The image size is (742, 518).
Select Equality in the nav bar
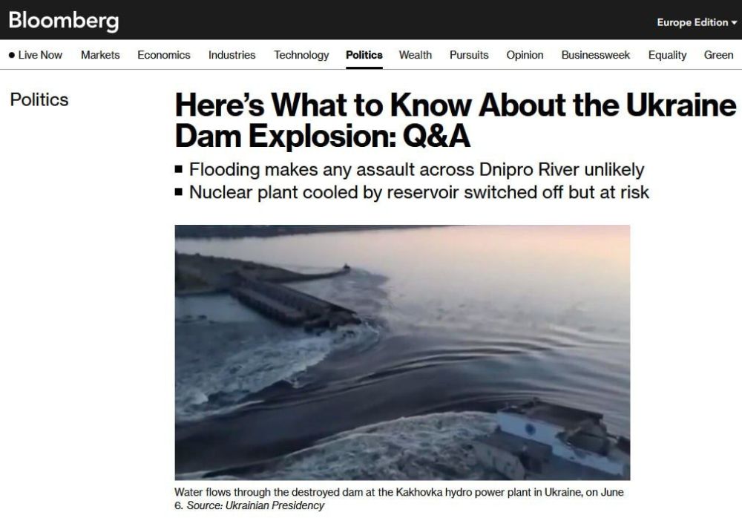(667, 55)
